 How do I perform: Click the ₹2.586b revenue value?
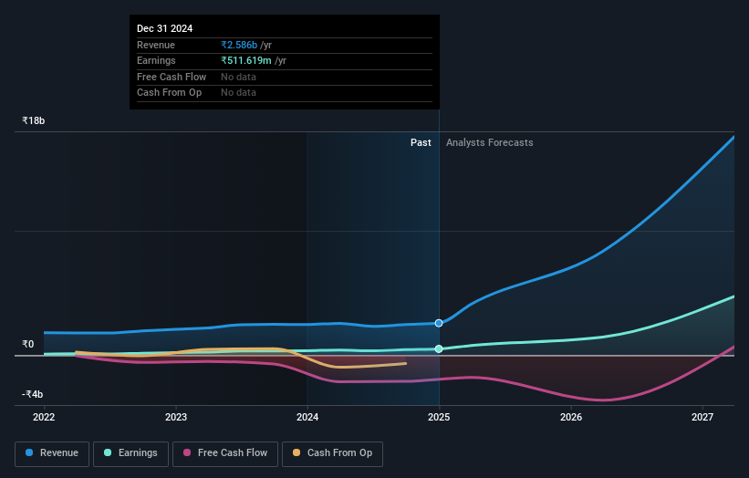tap(239, 45)
